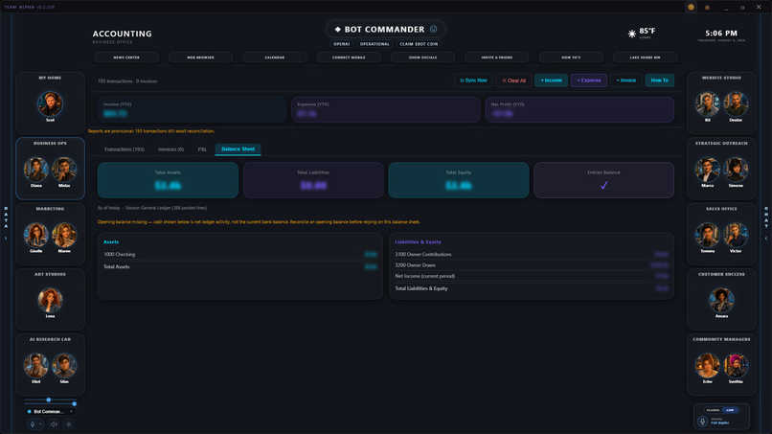Image resolution: width=772 pixels, height=434 pixels.
Task: Click the 3100 Owner Contributions row
Action: pyautogui.click(x=532, y=255)
